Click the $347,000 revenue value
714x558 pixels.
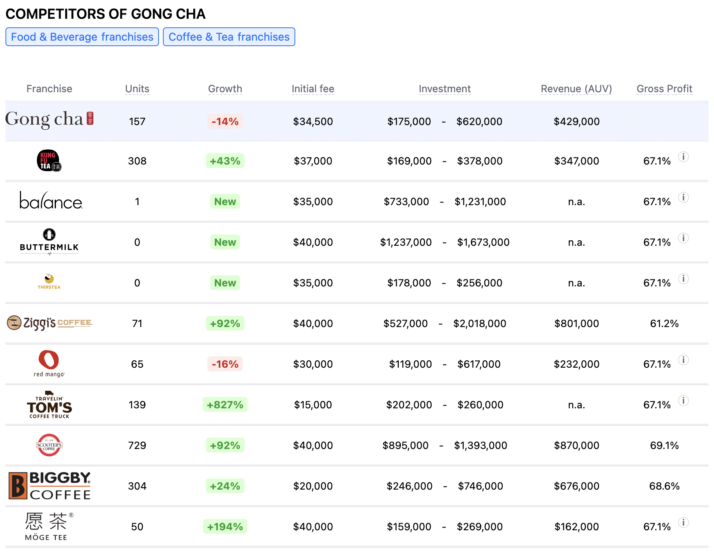577,161
